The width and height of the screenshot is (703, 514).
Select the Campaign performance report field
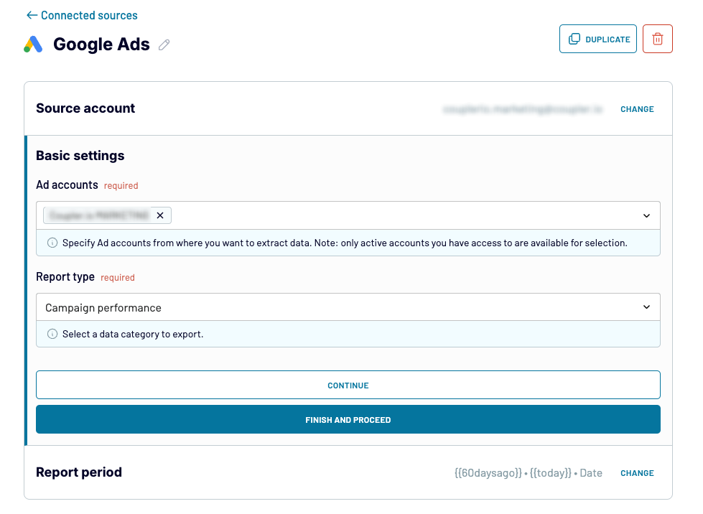click(348, 307)
